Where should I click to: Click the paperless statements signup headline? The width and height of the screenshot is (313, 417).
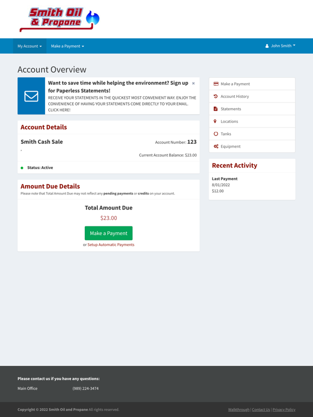[x=118, y=87]
